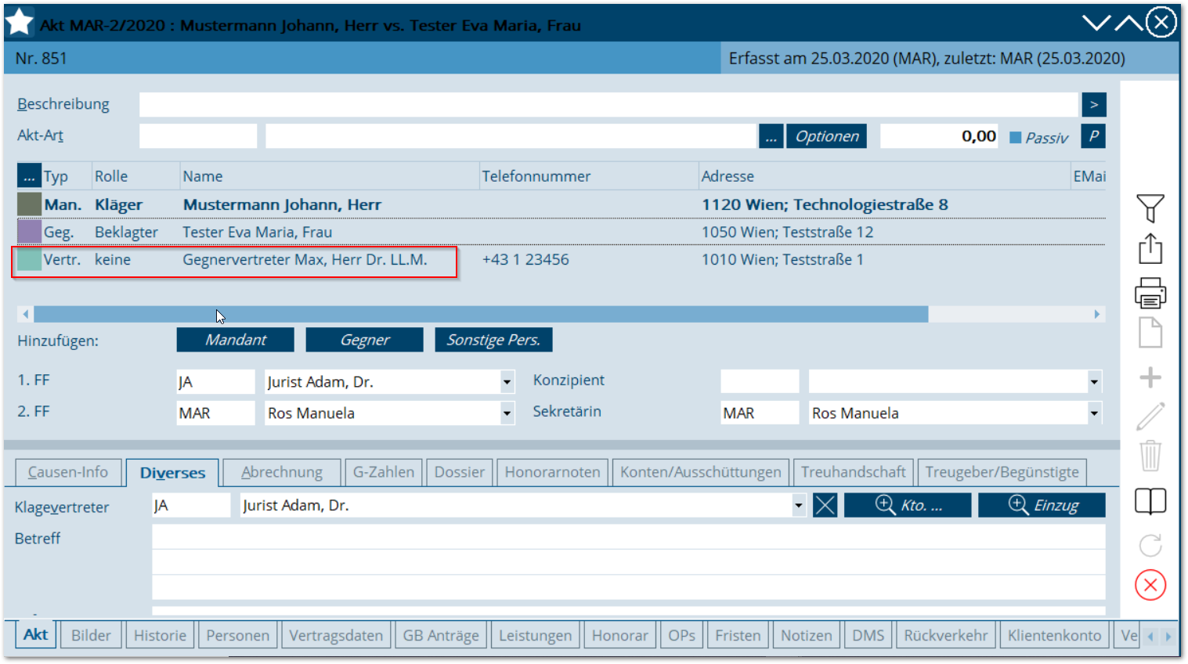This screenshot has width=1188, height=664.
Task: Click the ... button beside Akt-Art field
Action: 771,136
